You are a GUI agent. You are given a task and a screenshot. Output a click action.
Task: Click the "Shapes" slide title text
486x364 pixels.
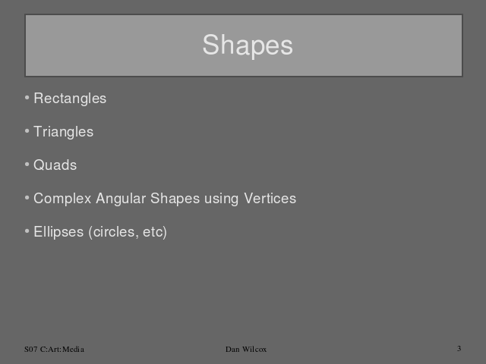click(x=247, y=45)
